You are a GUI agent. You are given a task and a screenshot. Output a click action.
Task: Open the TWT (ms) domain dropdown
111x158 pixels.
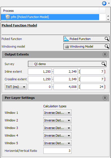tap(16, 87)
